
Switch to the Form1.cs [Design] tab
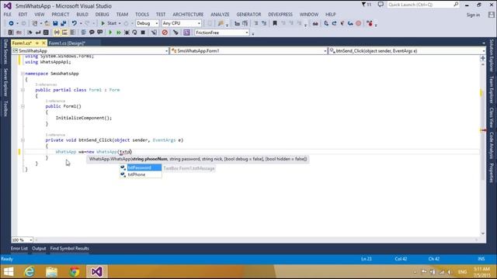(x=67, y=43)
